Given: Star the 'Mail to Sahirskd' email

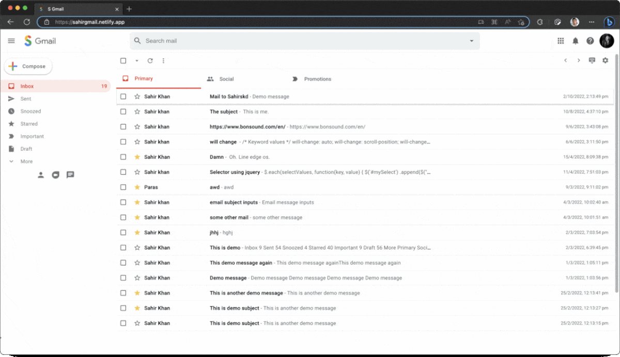Looking at the screenshot, I should tap(137, 96).
